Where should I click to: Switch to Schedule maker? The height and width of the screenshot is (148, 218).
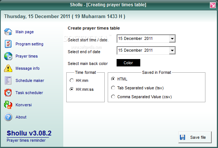tap(30, 80)
